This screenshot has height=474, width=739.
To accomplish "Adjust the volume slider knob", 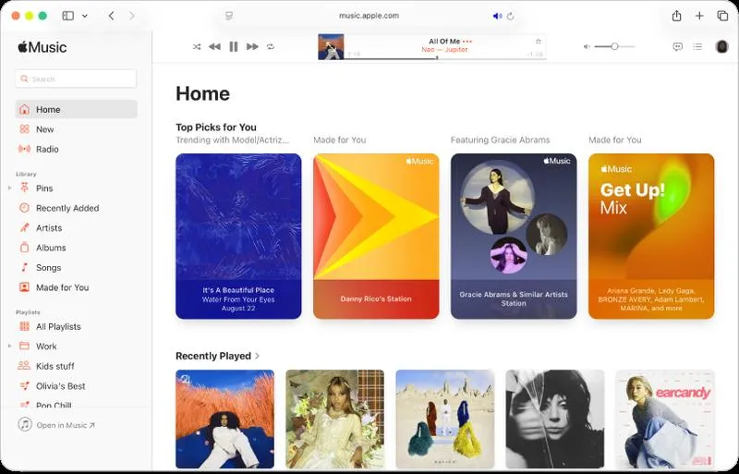I will tap(614, 47).
